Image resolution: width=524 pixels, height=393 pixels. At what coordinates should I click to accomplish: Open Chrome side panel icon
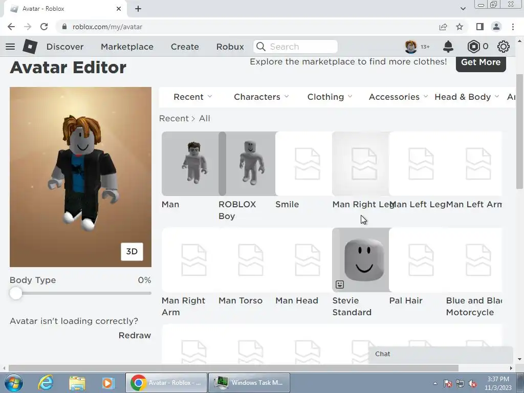point(480,27)
